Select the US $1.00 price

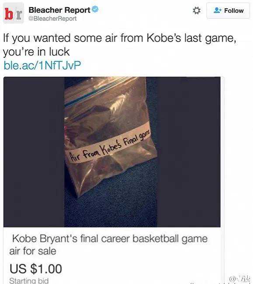tap(36, 269)
